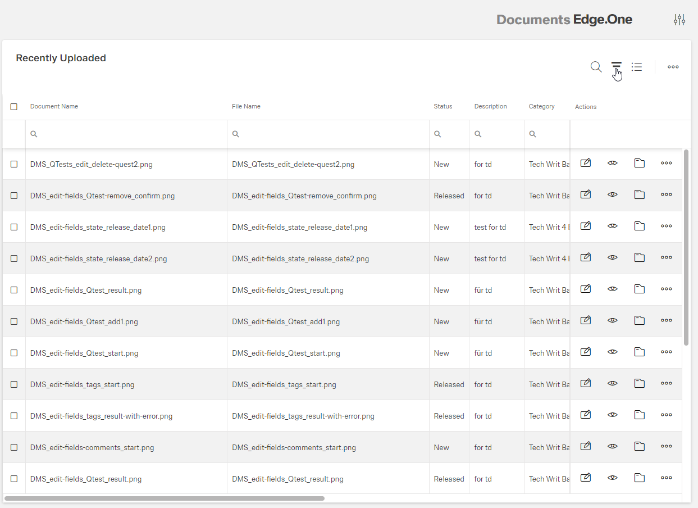Edit DMS_QTests_edit_delete-quest2.png using pencil icon

585,163
